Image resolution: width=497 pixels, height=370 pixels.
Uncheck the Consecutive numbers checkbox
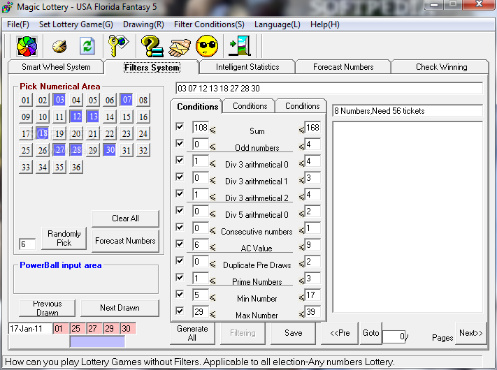point(180,228)
